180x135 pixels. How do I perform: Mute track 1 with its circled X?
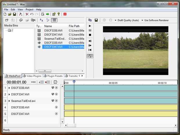tap(56, 88)
